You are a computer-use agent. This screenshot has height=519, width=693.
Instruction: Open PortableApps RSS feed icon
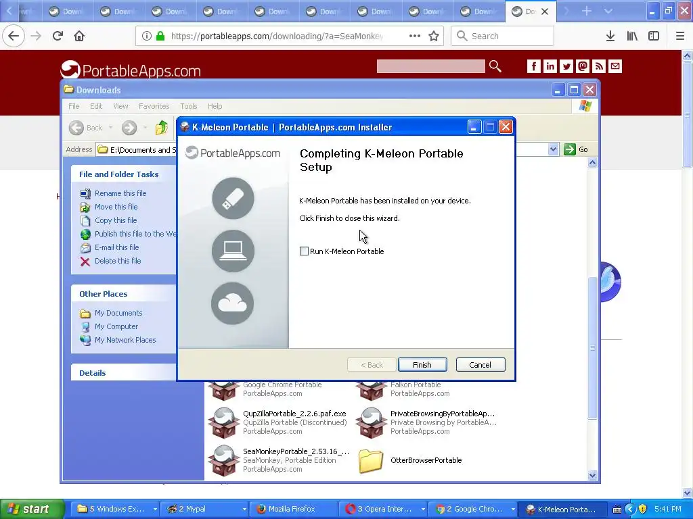pyautogui.click(x=599, y=66)
